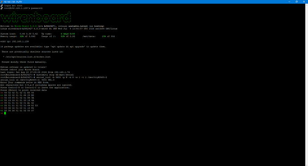Click received line ending '02 53'
The height and width of the screenshot is (166, 308).
(x=19, y=105)
